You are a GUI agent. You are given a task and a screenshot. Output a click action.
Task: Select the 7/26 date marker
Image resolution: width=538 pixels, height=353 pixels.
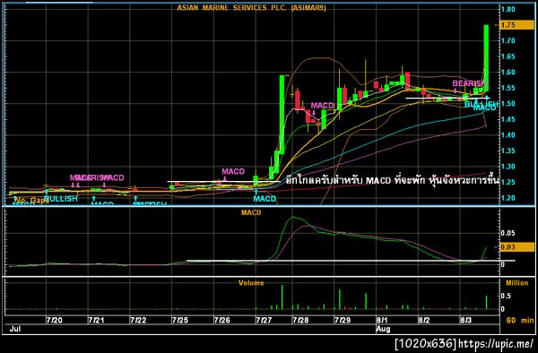click(x=222, y=321)
